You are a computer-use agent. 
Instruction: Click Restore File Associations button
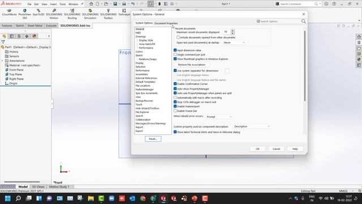tap(192, 65)
